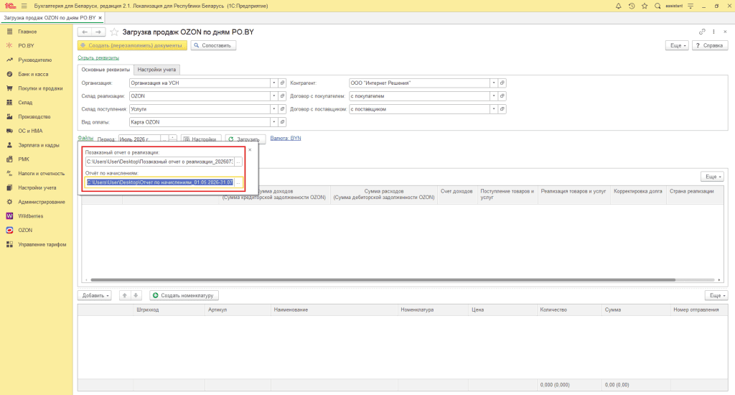735x395 pixels.
Task: Open the global search magnifier icon
Action: 657,6
